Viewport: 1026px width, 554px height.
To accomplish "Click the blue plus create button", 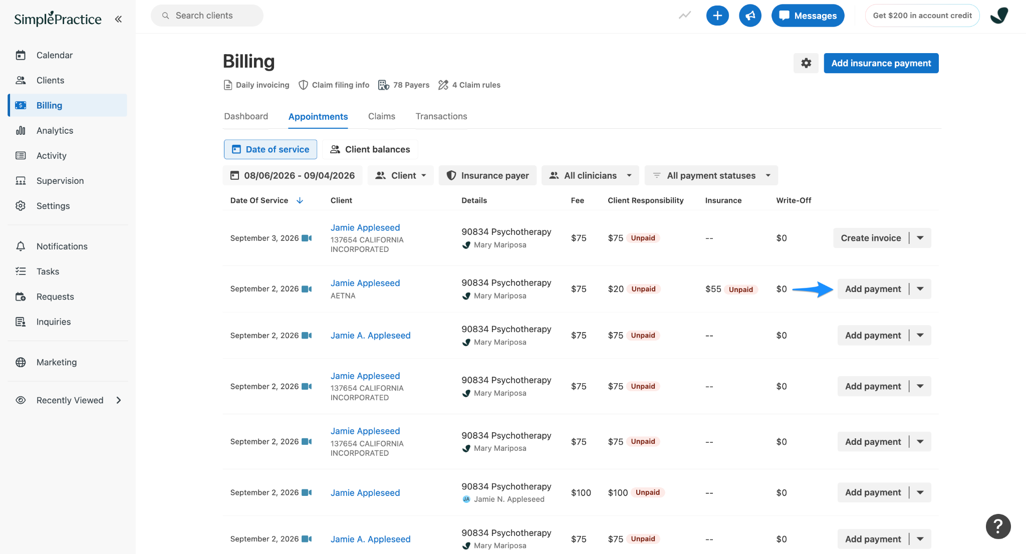I will click(x=717, y=16).
